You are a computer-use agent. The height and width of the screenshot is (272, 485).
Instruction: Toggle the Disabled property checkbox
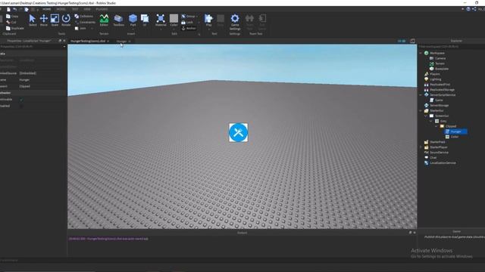(21, 106)
